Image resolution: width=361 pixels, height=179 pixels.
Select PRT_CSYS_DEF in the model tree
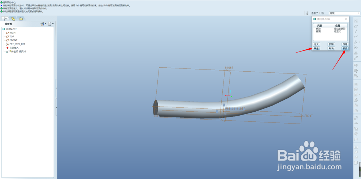click(x=16, y=44)
